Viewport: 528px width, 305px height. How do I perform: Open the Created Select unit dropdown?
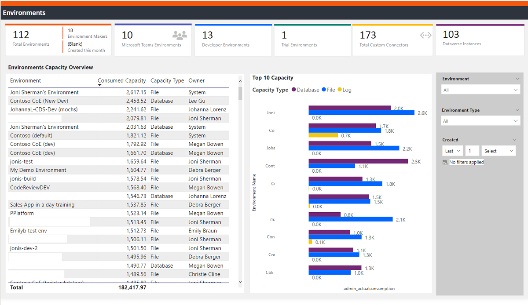[x=499, y=151]
